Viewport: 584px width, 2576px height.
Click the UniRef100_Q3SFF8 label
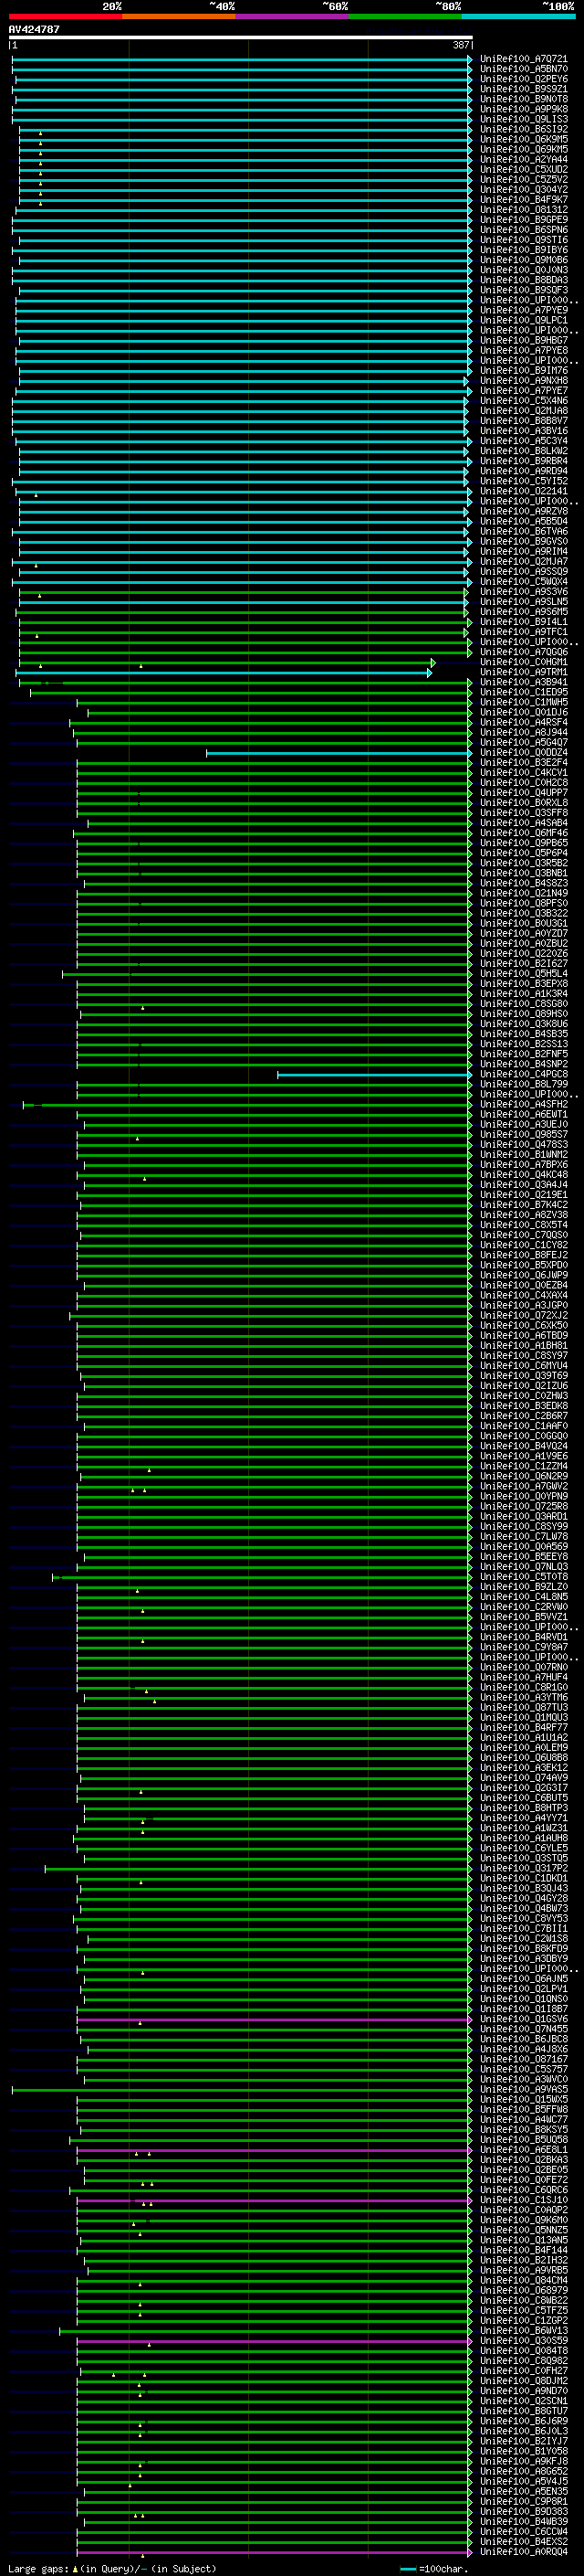tap(524, 813)
